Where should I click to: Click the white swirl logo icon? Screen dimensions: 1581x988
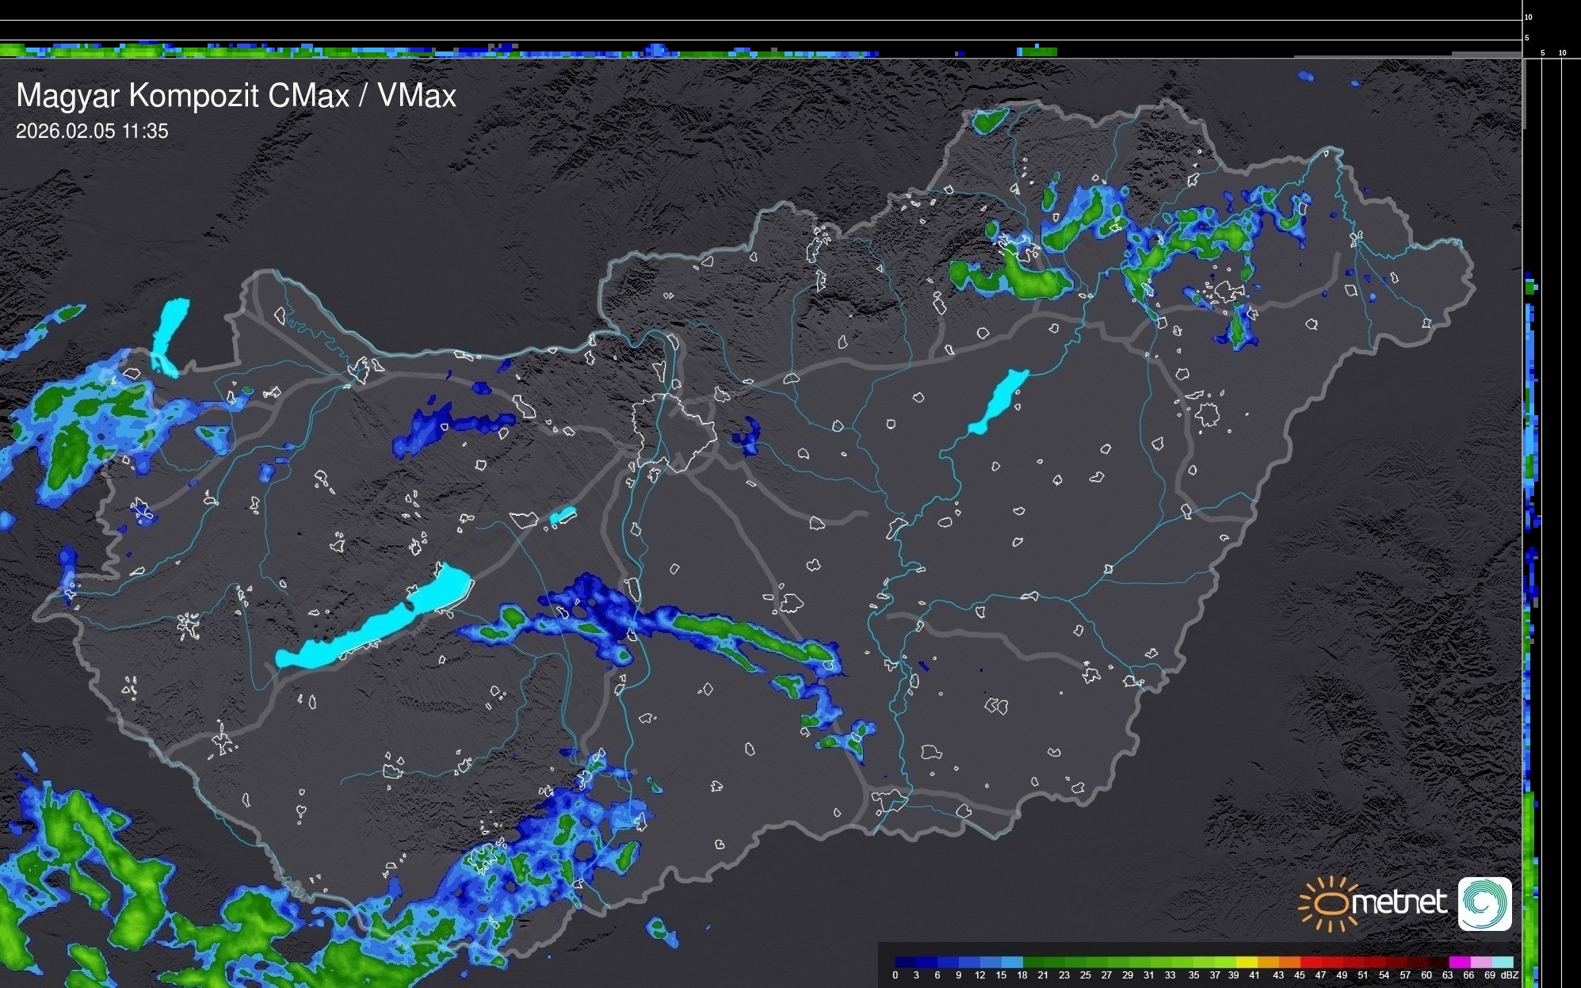pos(1484,903)
